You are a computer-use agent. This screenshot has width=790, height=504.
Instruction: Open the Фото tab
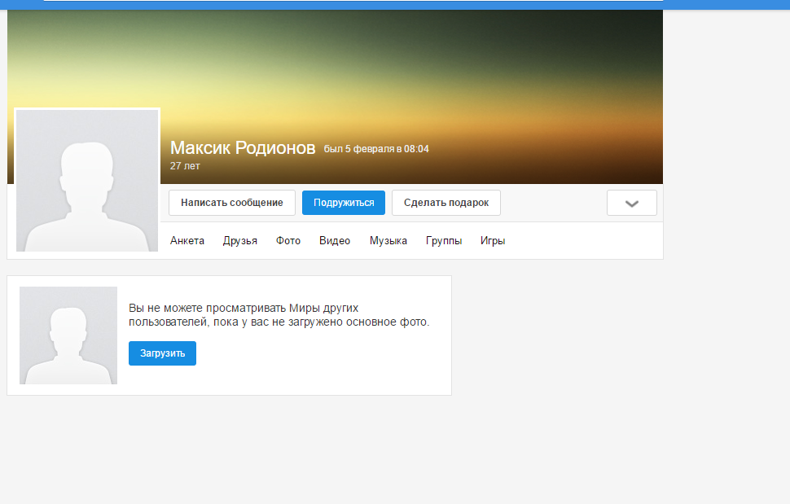coord(288,241)
